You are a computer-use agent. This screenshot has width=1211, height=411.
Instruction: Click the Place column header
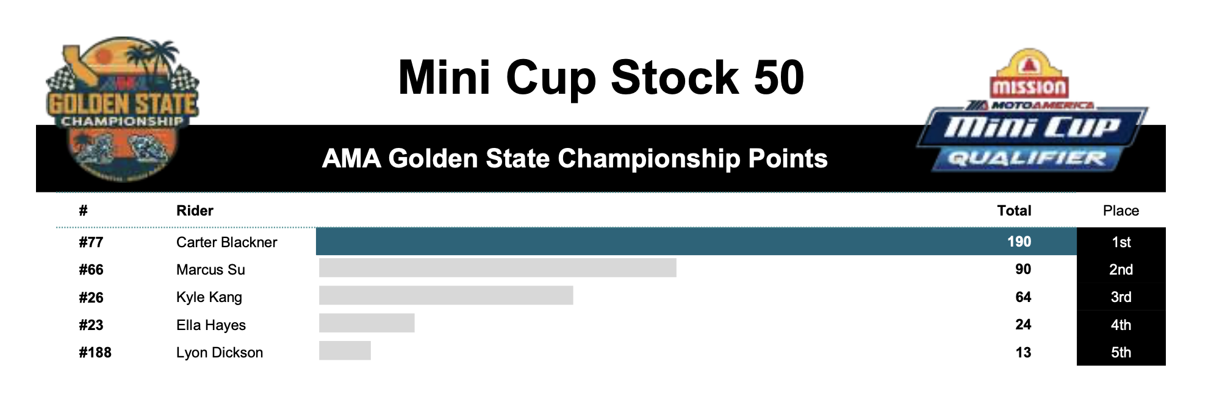point(1121,211)
